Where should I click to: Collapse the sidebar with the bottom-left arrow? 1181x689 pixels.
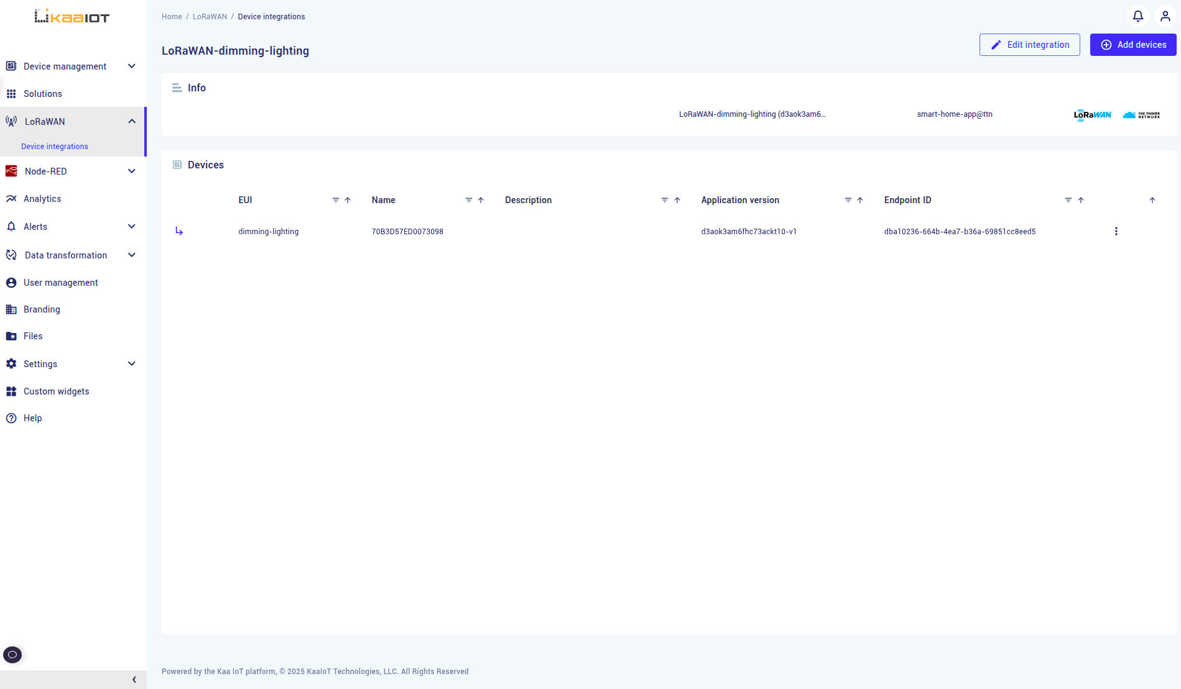134,679
